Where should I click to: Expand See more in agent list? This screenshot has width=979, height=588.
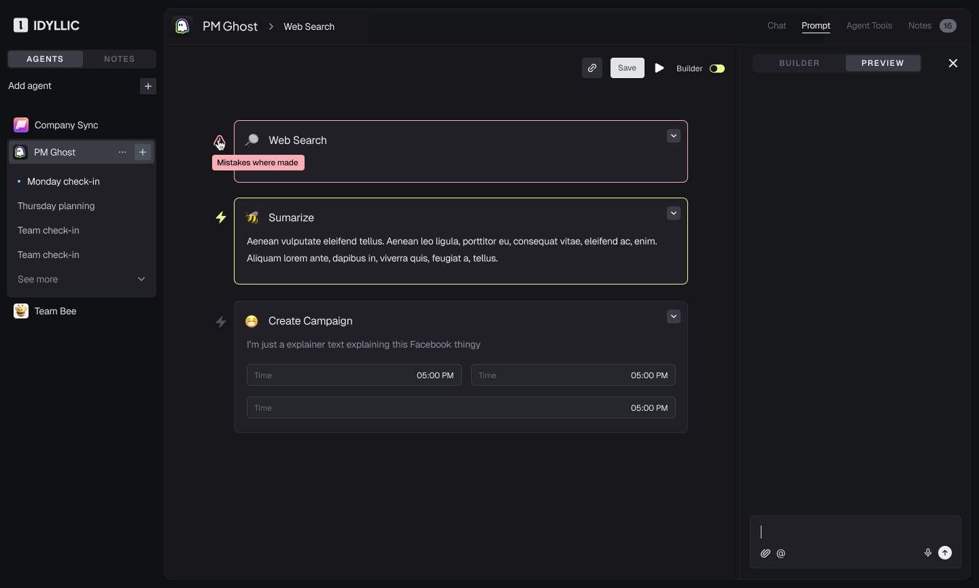tap(82, 279)
